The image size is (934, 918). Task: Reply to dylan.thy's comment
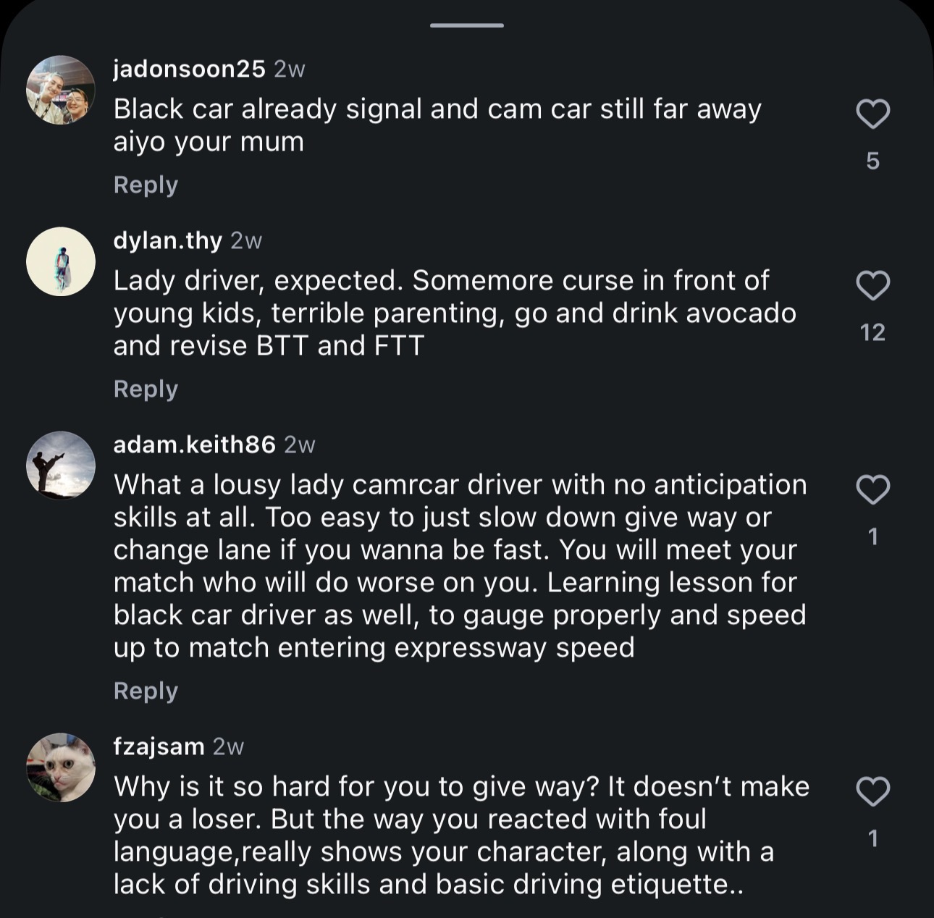(x=146, y=389)
